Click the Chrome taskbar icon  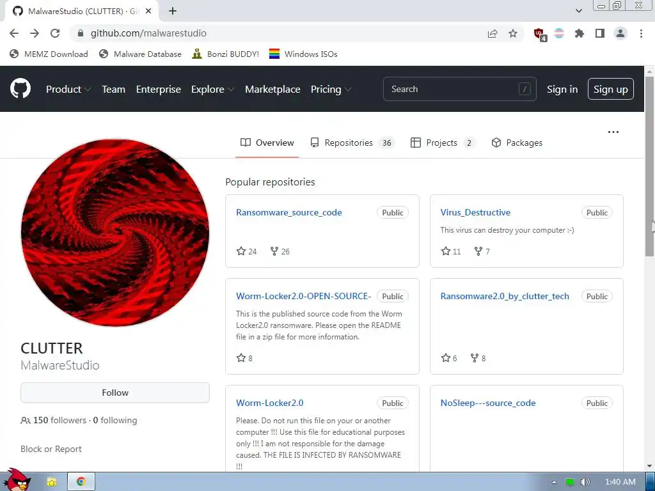[x=81, y=482]
